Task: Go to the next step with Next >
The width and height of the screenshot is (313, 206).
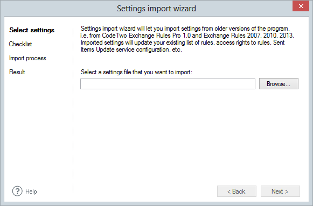Action: [280, 191]
